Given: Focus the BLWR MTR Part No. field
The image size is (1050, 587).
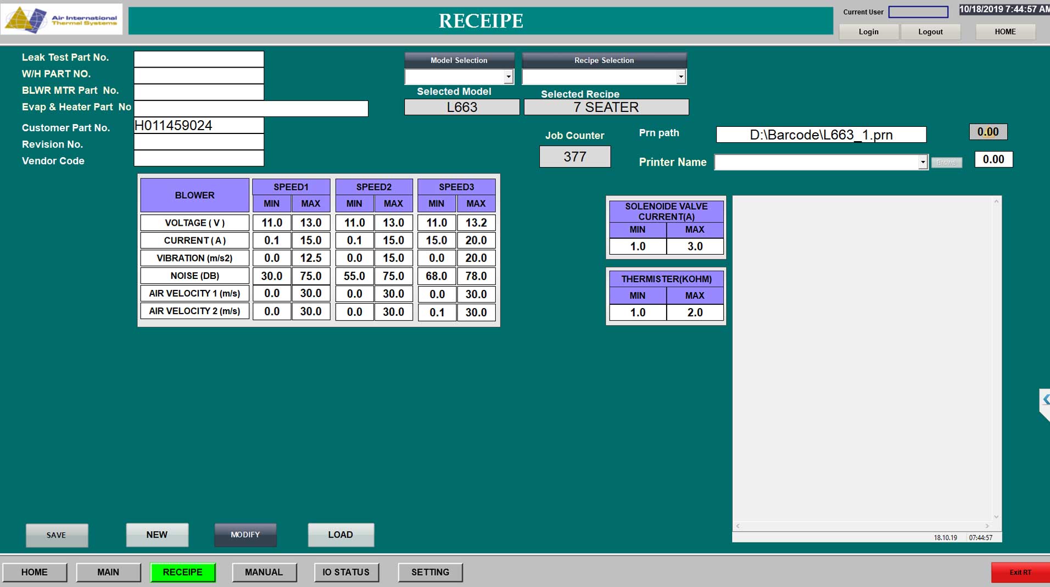Looking at the screenshot, I should [x=199, y=92].
